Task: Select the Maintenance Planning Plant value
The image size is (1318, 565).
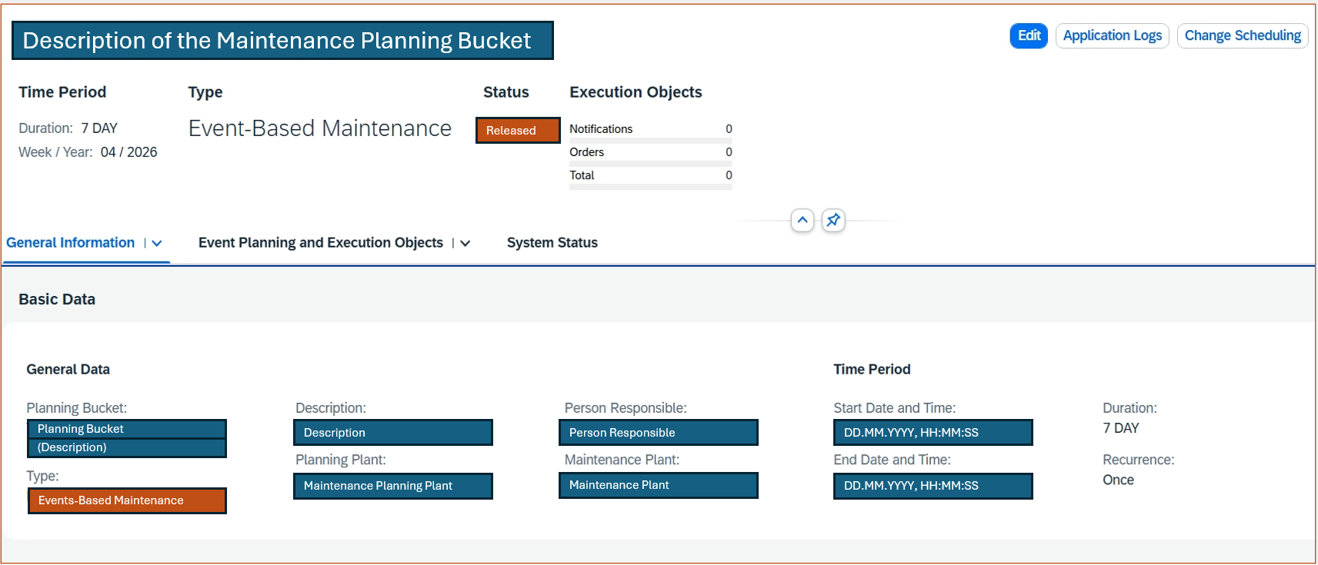Action: coord(392,486)
